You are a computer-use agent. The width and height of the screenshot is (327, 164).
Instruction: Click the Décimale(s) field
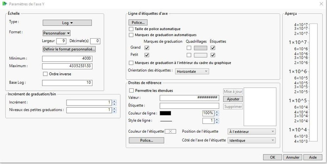pyautogui.click(x=95, y=41)
